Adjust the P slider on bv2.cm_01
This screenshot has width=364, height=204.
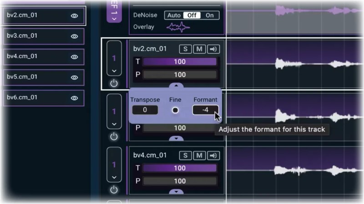(180, 75)
